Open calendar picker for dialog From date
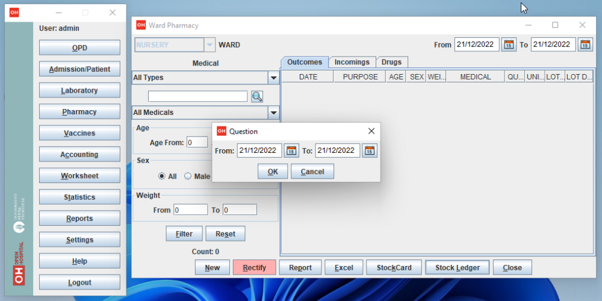 tap(291, 150)
